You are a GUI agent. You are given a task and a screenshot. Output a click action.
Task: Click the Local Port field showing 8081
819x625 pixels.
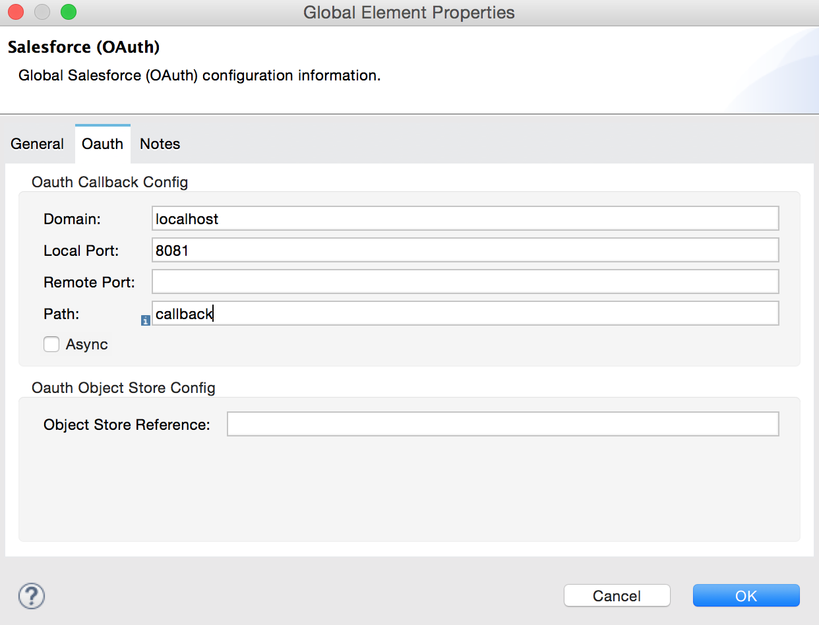(x=462, y=250)
